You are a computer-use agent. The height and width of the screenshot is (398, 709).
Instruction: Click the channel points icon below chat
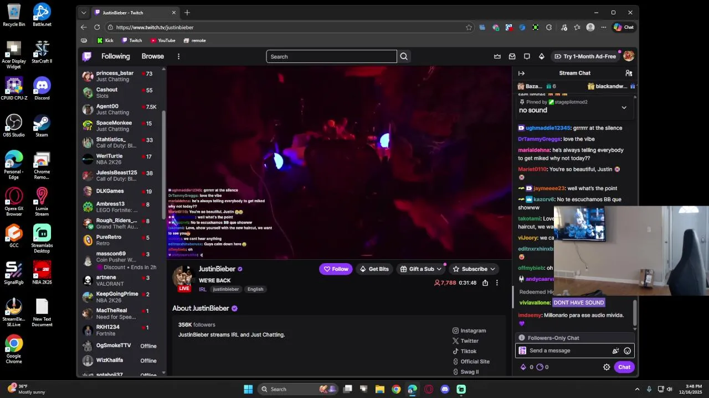[540, 367]
